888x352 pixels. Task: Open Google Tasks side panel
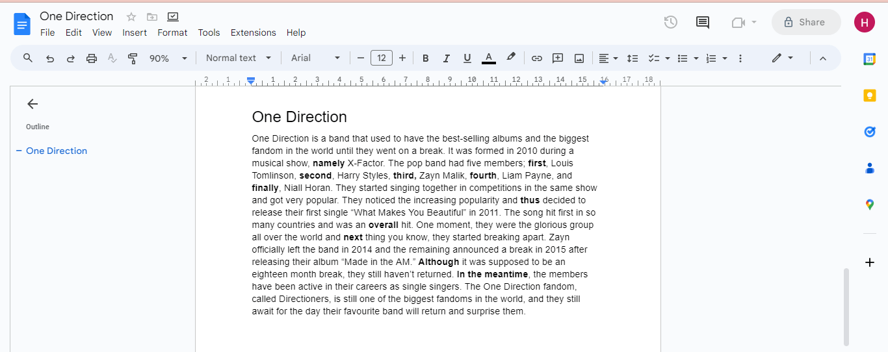click(x=870, y=132)
